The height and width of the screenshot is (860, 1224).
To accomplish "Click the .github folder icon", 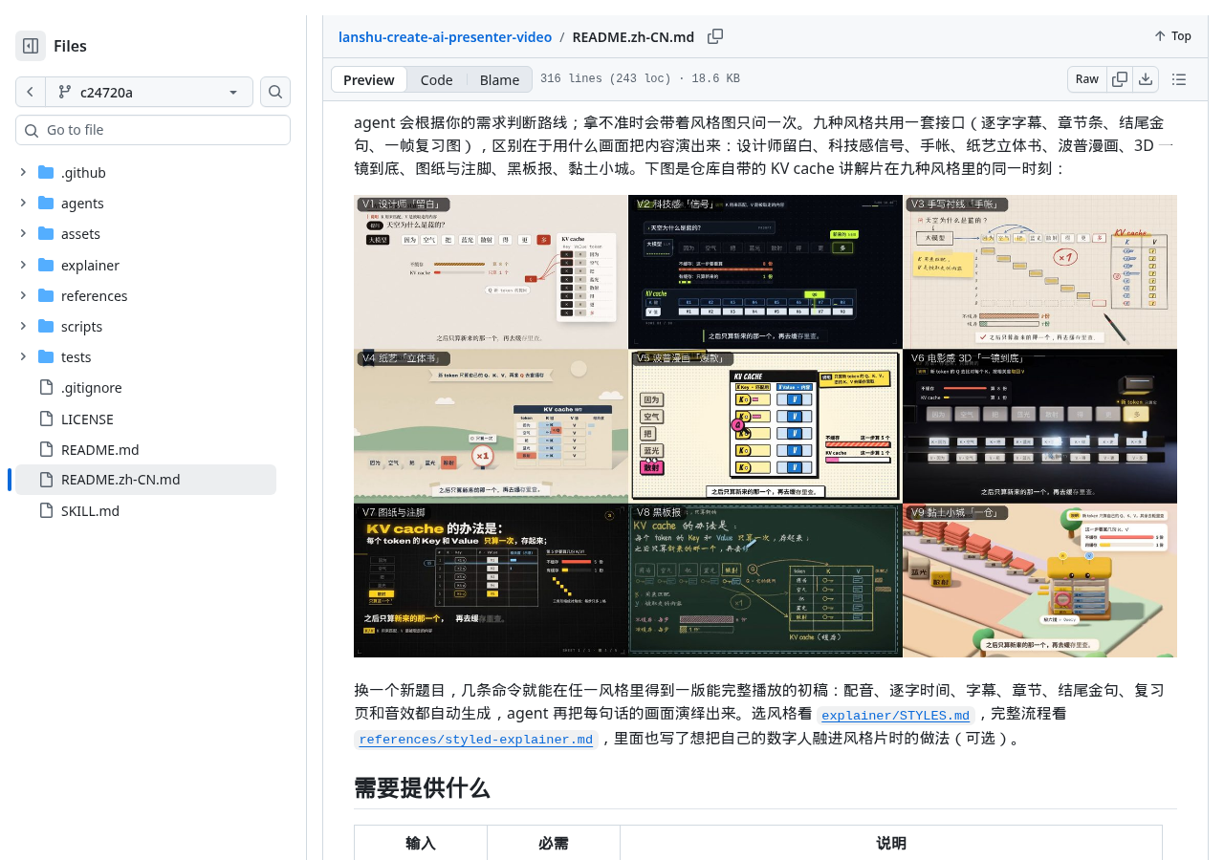I will click(x=46, y=173).
